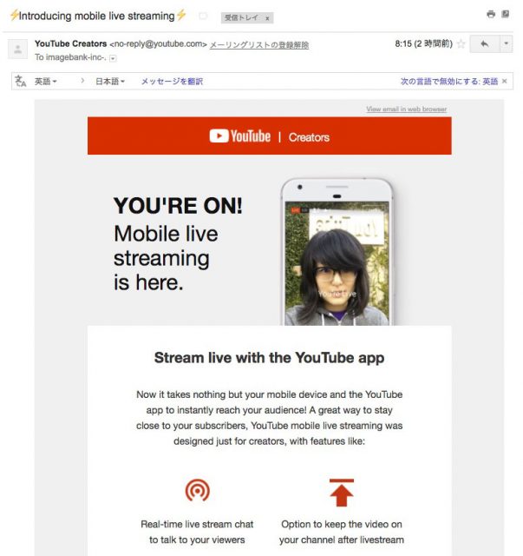Click the メーリングリストの登録解除 unsubscribe link

[x=258, y=44]
